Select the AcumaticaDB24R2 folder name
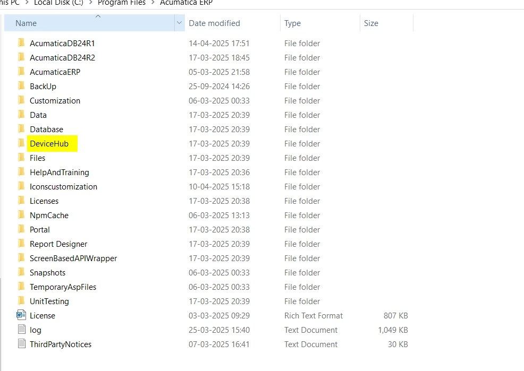Viewport: 524px width, 371px height. pos(62,58)
